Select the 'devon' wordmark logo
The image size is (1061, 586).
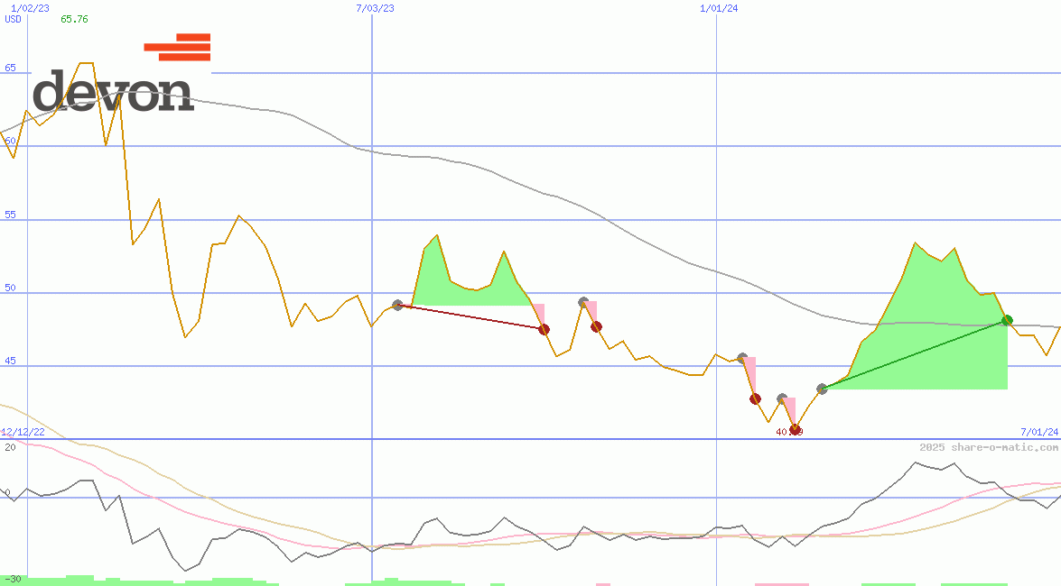[113, 90]
